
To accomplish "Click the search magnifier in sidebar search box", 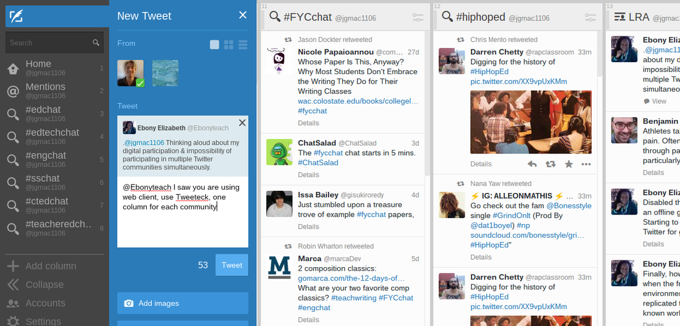I will pos(96,43).
